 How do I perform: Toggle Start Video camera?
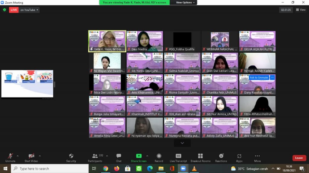[x=31, y=156]
